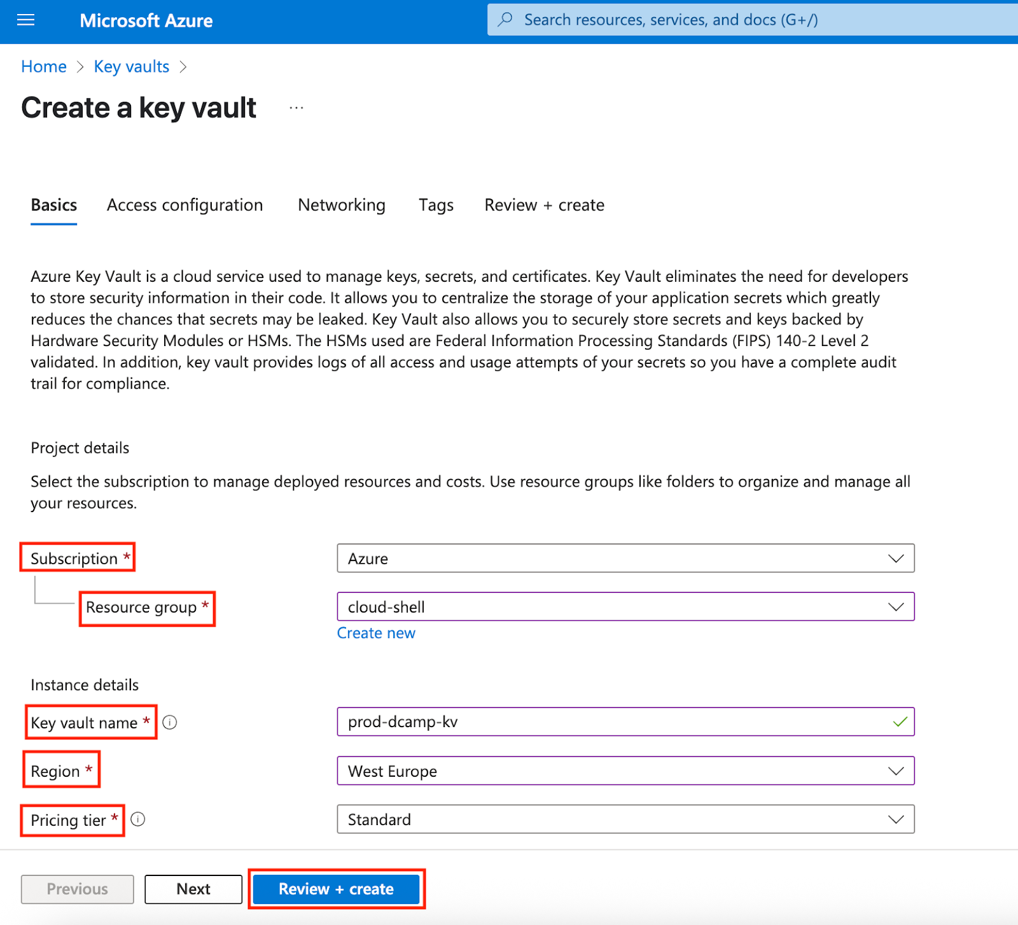Click the Resource group field label
The image size is (1018, 925).
pos(141,608)
